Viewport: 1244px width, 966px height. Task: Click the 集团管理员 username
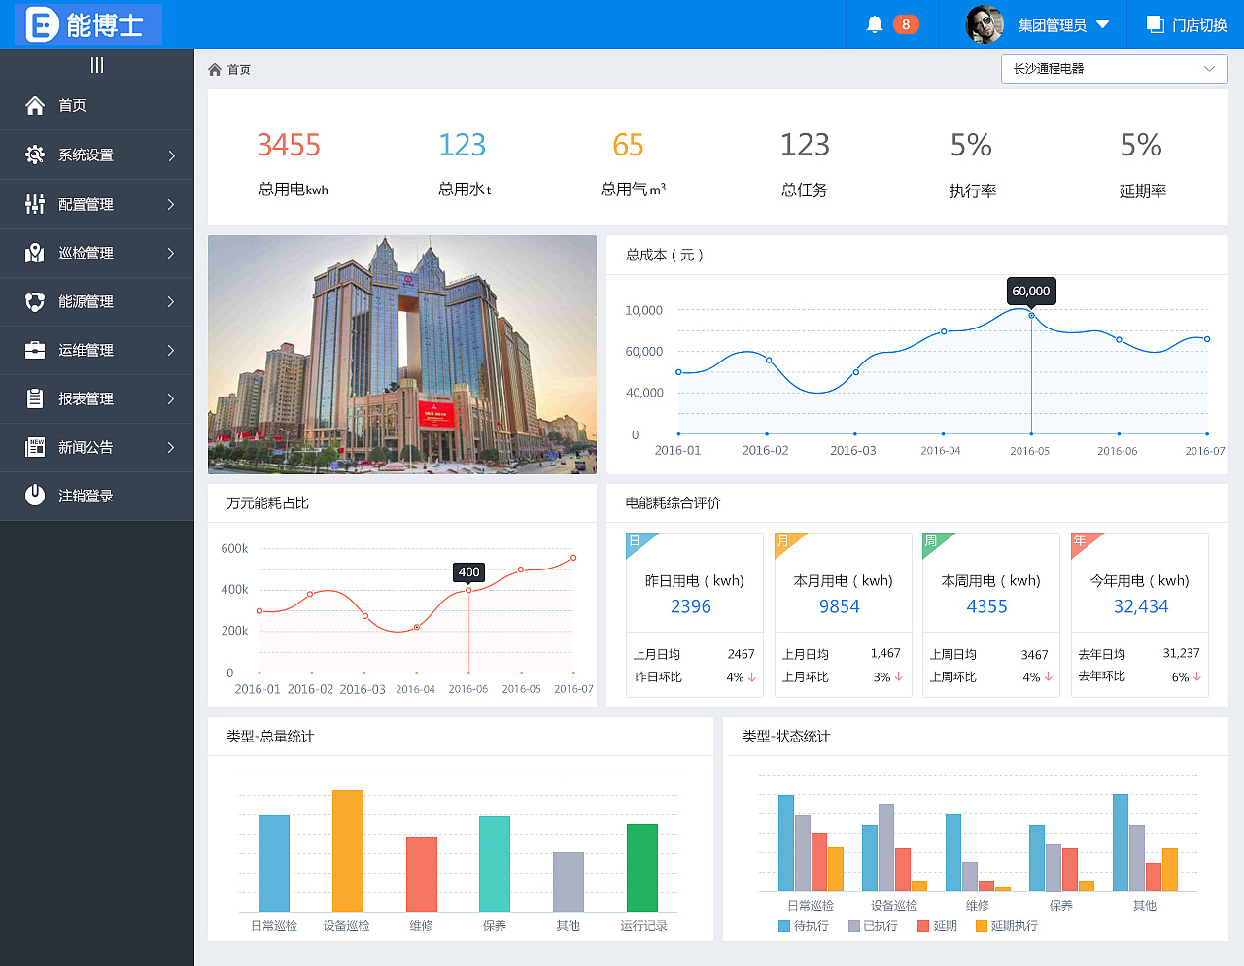(1052, 25)
